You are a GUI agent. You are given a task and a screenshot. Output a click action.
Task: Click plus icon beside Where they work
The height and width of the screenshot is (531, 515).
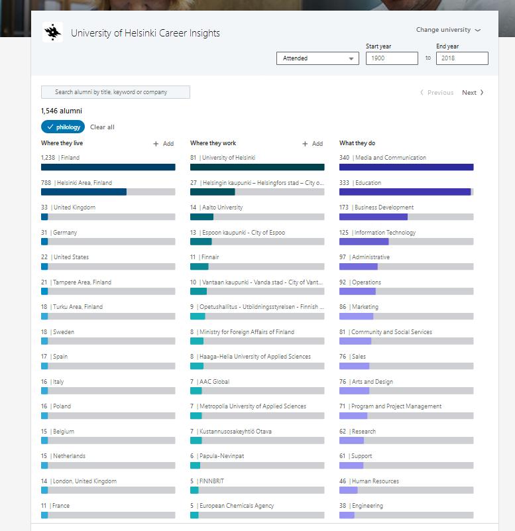[305, 144]
